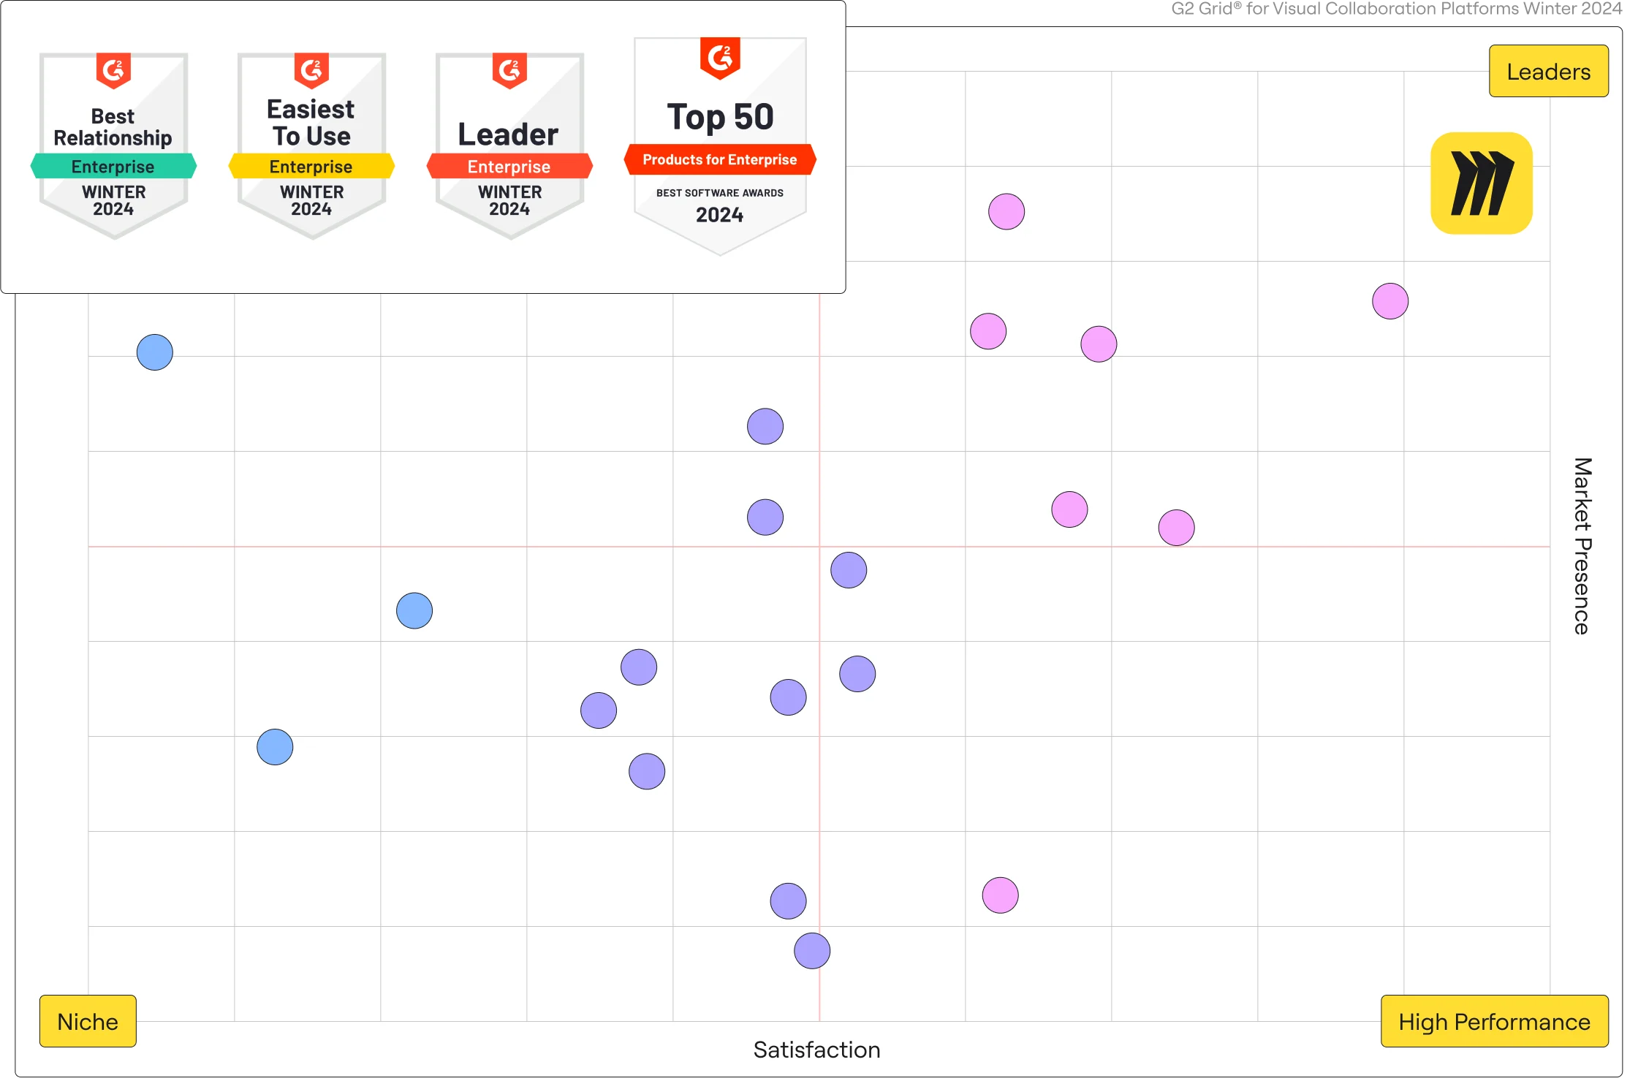Screen dimensions: 1638x1092
Task: Click the pink dot nearest Miro logo
Action: [x=1390, y=301]
